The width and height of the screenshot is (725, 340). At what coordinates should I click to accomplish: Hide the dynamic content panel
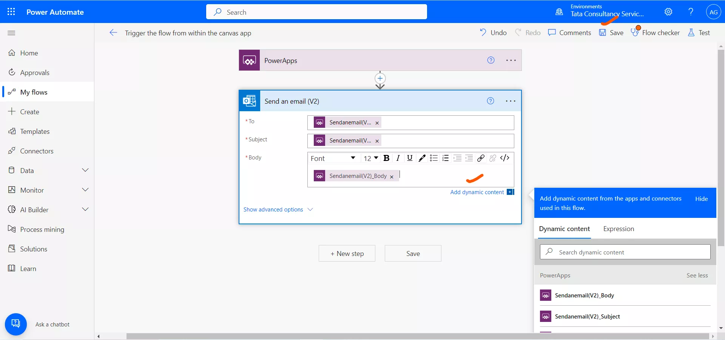tap(701, 199)
